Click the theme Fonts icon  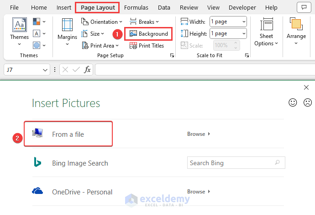pyautogui.click(x=37, y=33)
